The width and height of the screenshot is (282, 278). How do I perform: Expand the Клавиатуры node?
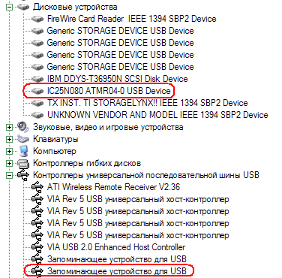pyautogui.click(x=9, y=139)
